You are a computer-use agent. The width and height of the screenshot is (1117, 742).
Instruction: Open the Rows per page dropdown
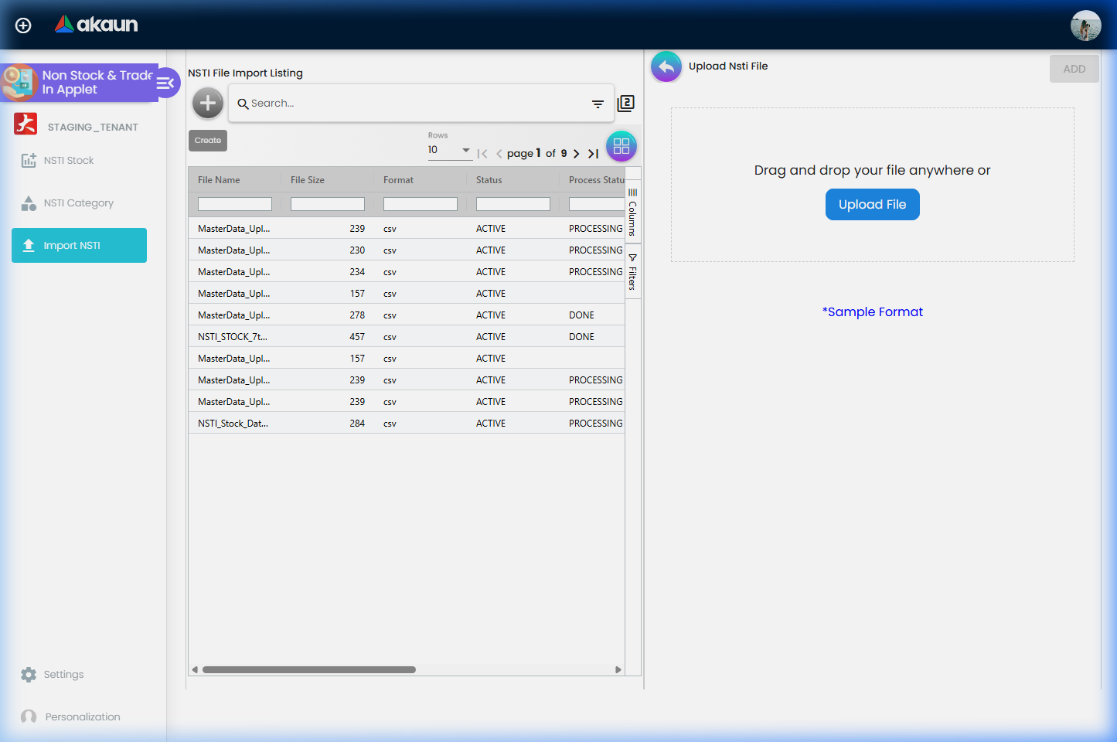(x=449, y=149)
